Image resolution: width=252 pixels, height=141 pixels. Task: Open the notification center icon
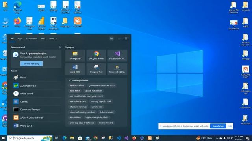pos(248,138)
